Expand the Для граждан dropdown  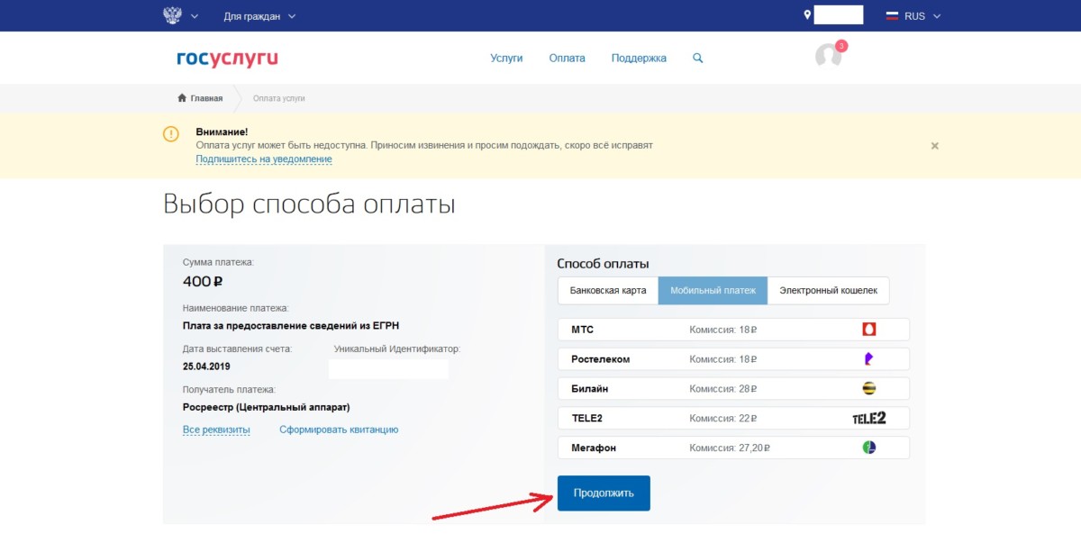click(x=259, y=16)
